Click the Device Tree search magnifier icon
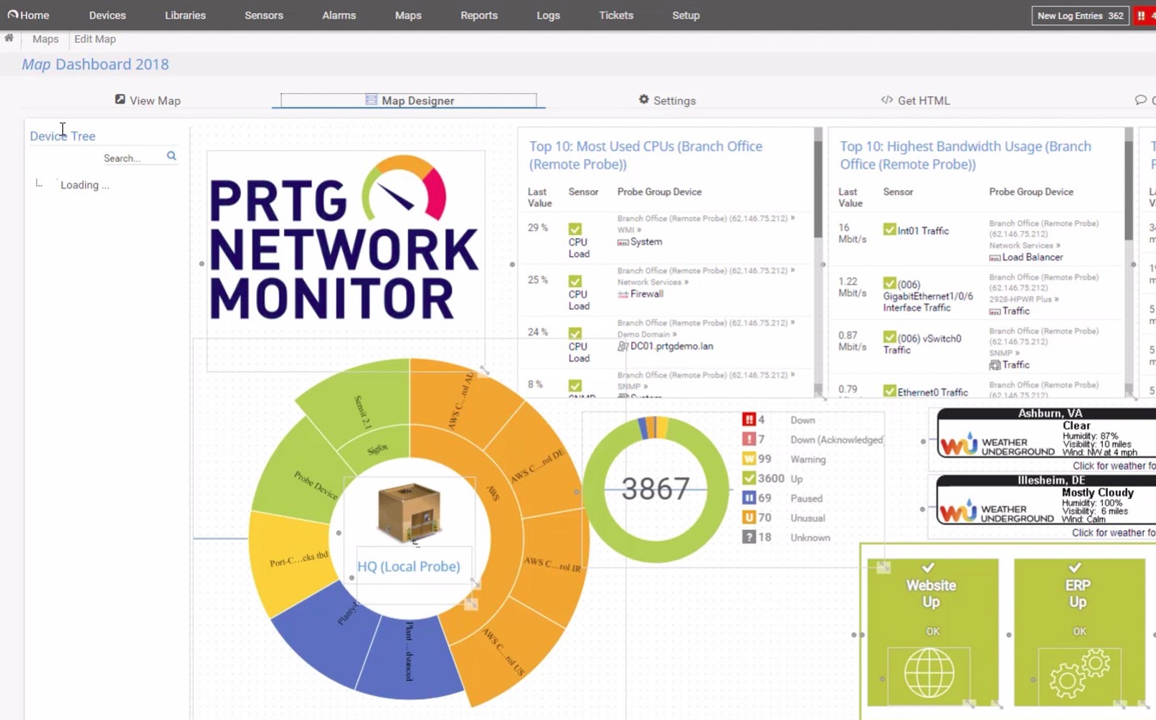This screenshot has width=1156, height=720. coord(171,156)
